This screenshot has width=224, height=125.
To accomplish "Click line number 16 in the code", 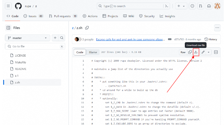I will [83, 123].
